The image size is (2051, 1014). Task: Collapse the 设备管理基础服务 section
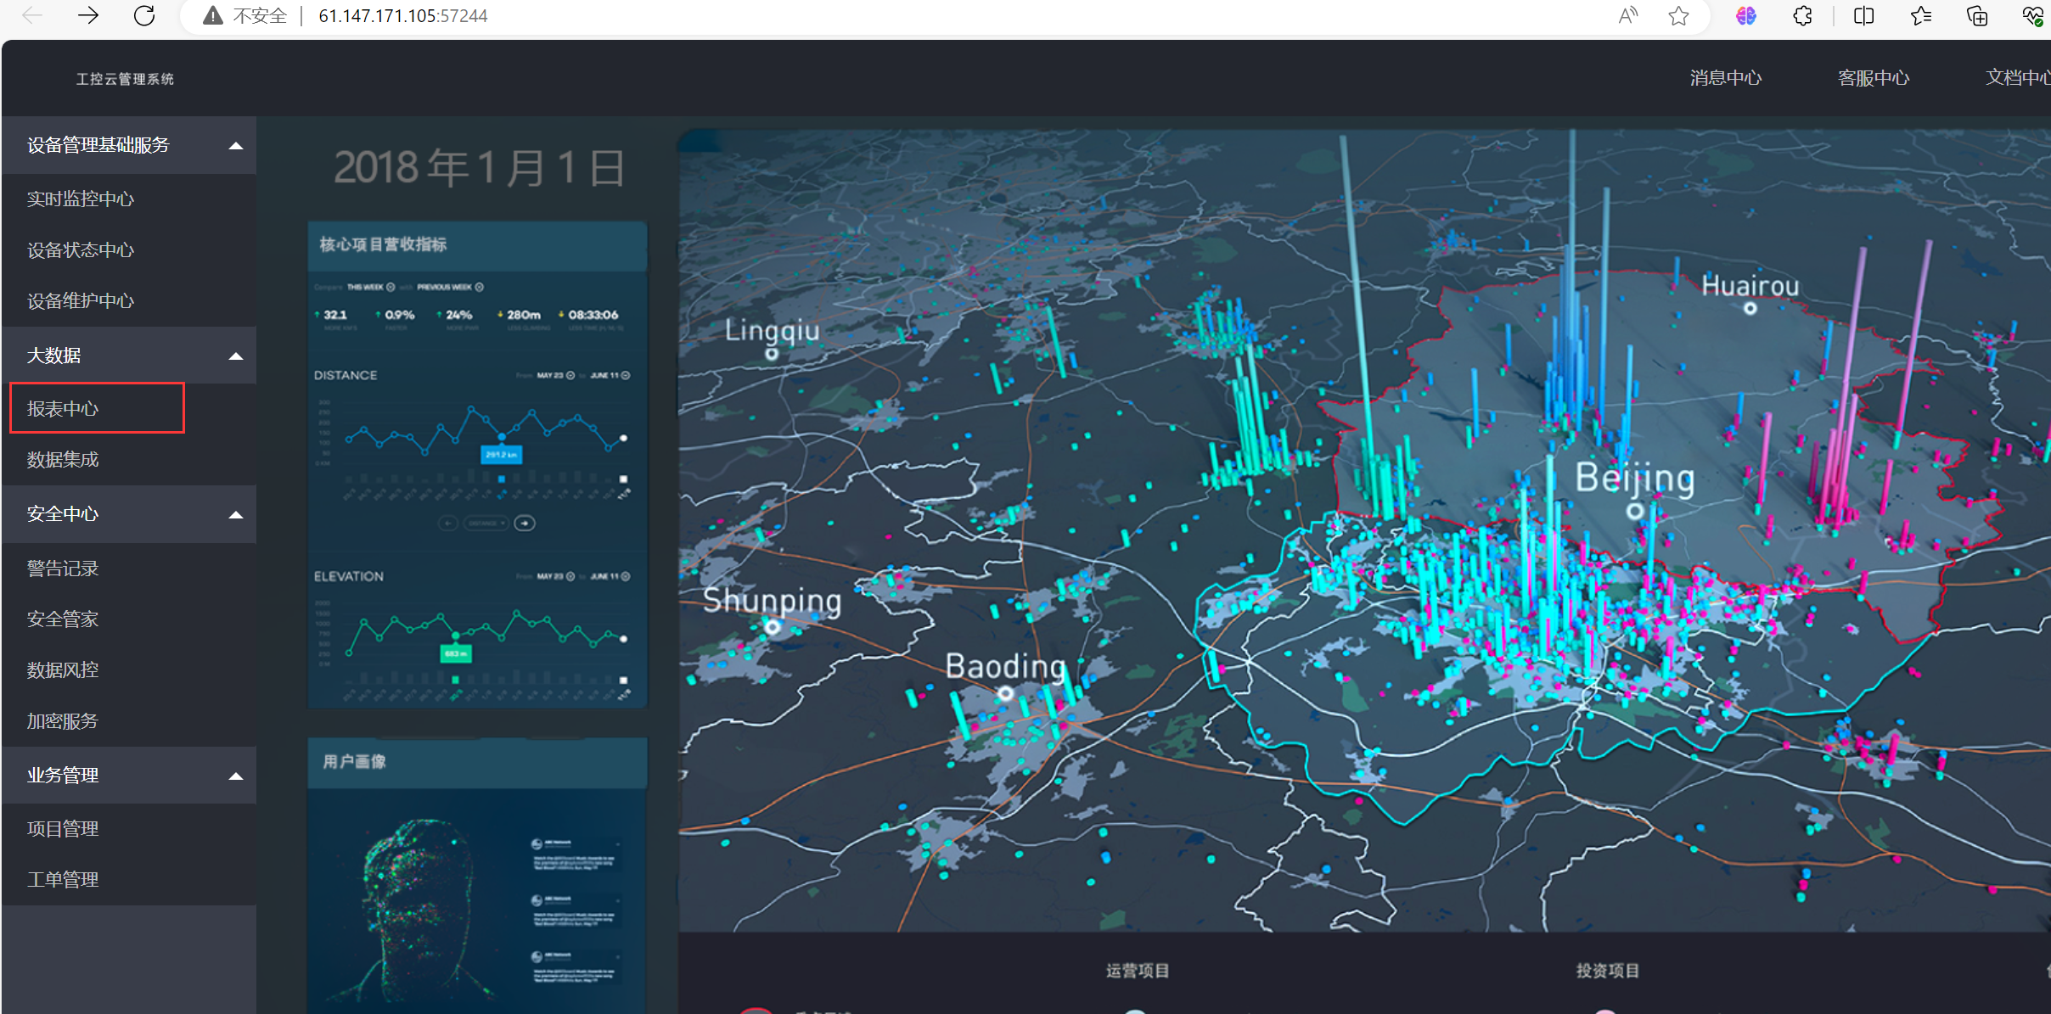pos(236,146)
